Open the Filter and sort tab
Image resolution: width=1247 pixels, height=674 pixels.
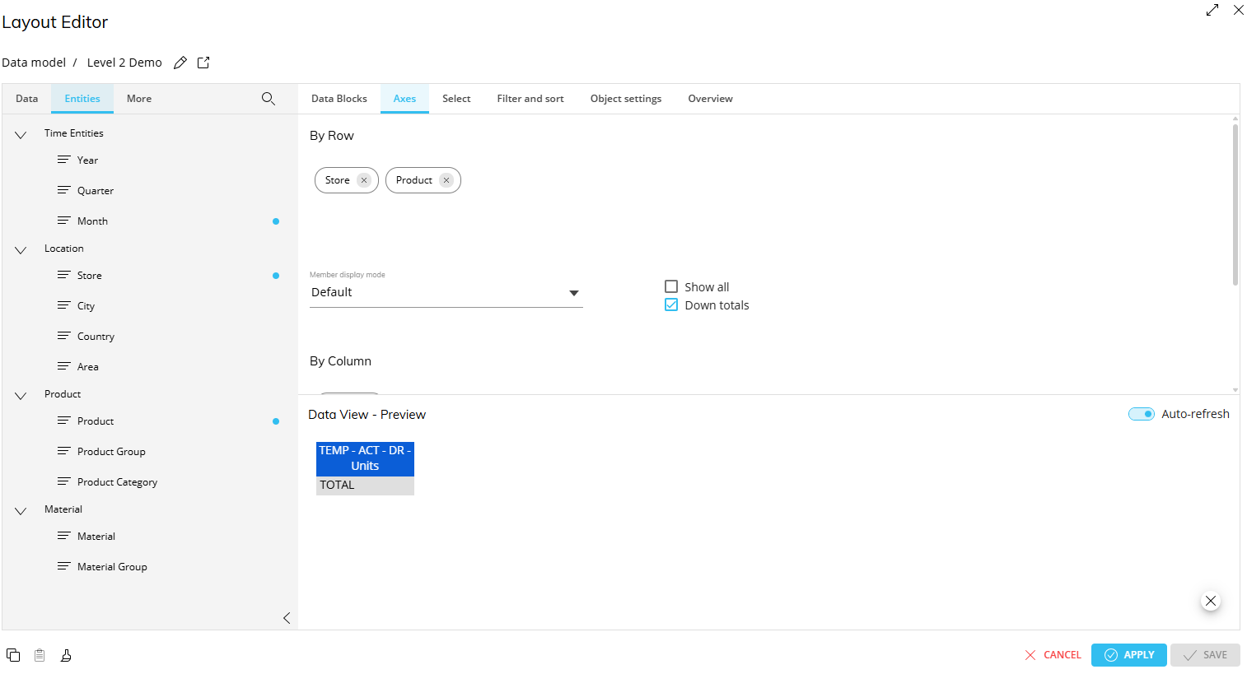(x=530, y=99)
